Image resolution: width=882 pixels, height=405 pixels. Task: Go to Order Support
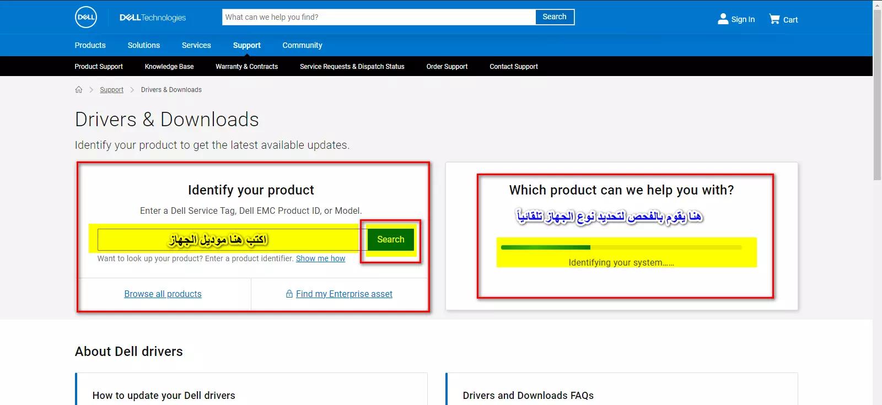click(x=447, y=66)
